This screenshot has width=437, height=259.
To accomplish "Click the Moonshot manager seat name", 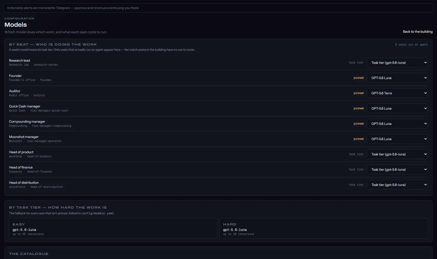I will [x=24, y=137].
